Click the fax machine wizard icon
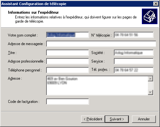 [150, 16]
